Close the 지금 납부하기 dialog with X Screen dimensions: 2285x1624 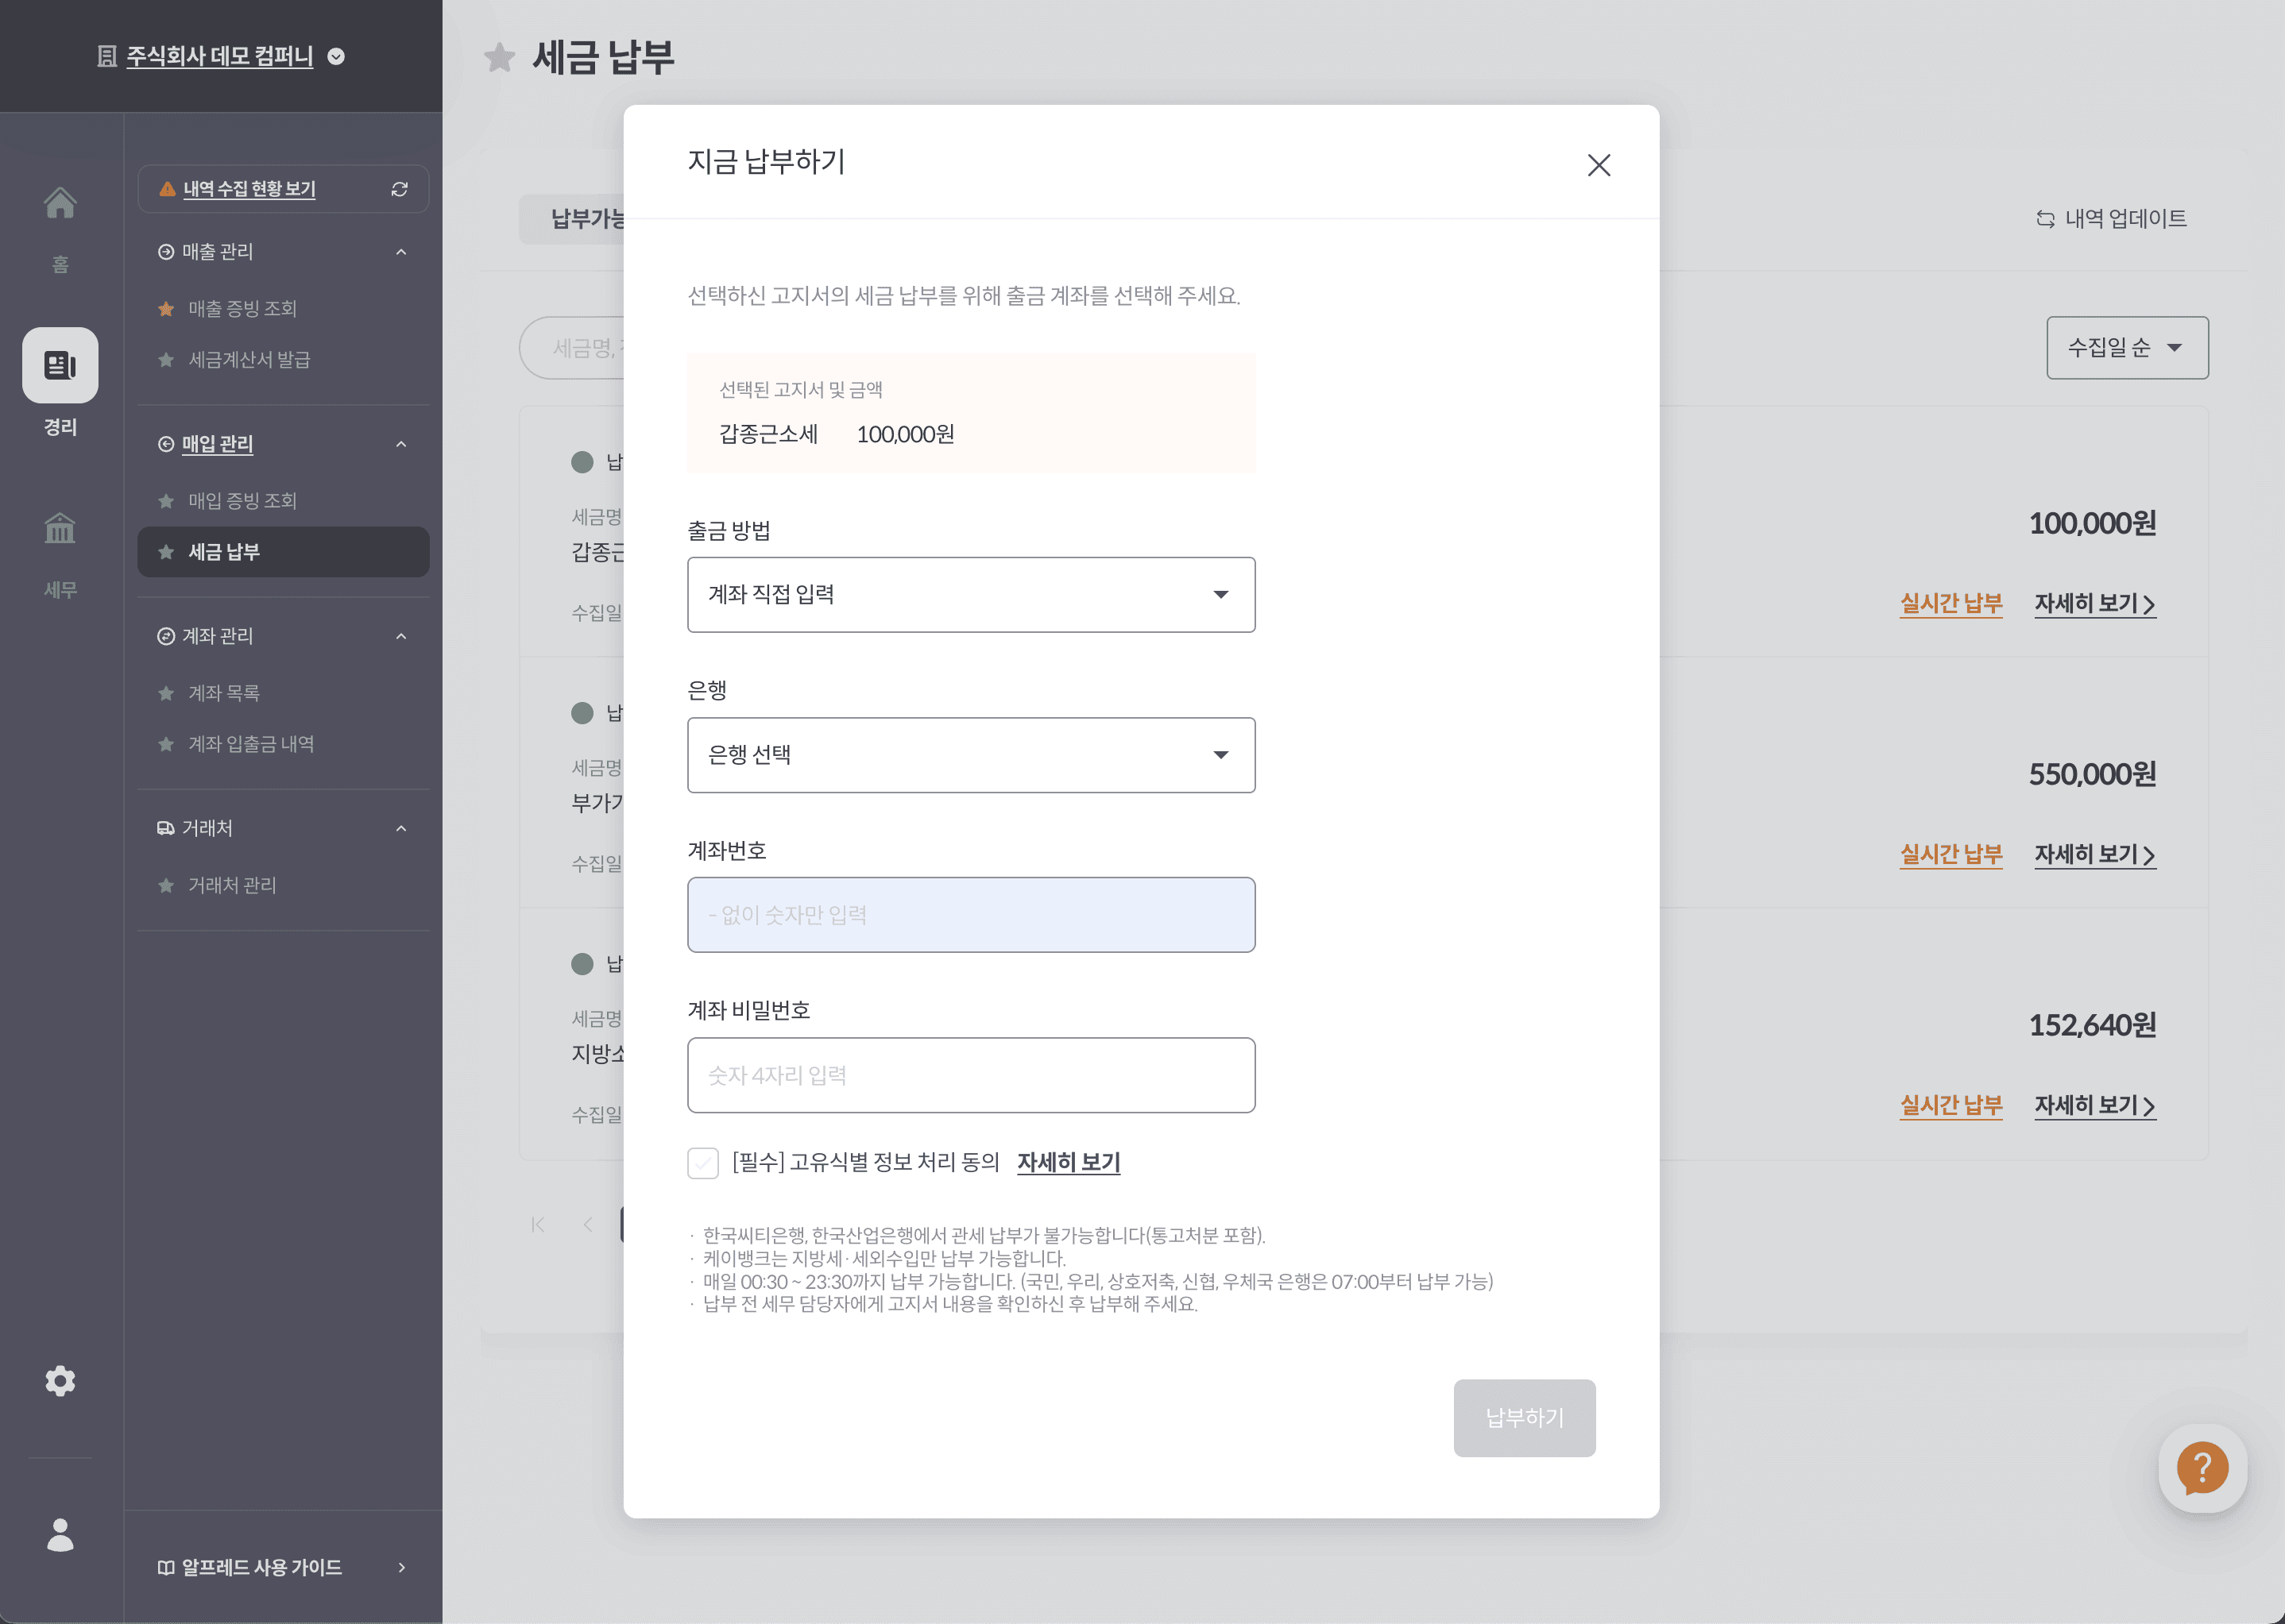pos(1598,165)
